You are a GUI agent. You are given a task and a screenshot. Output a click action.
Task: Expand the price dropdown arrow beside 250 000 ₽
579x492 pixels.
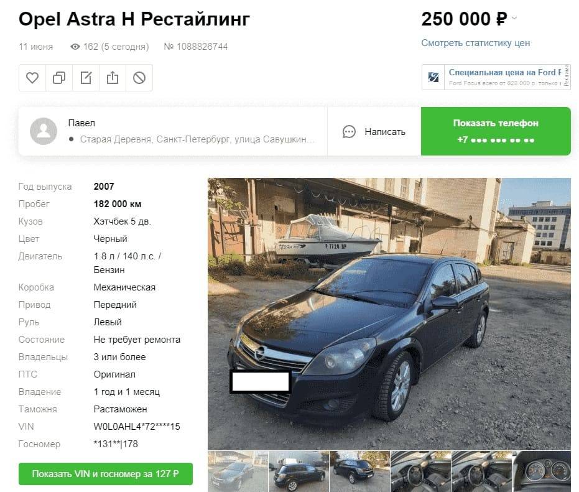[514, 18]
